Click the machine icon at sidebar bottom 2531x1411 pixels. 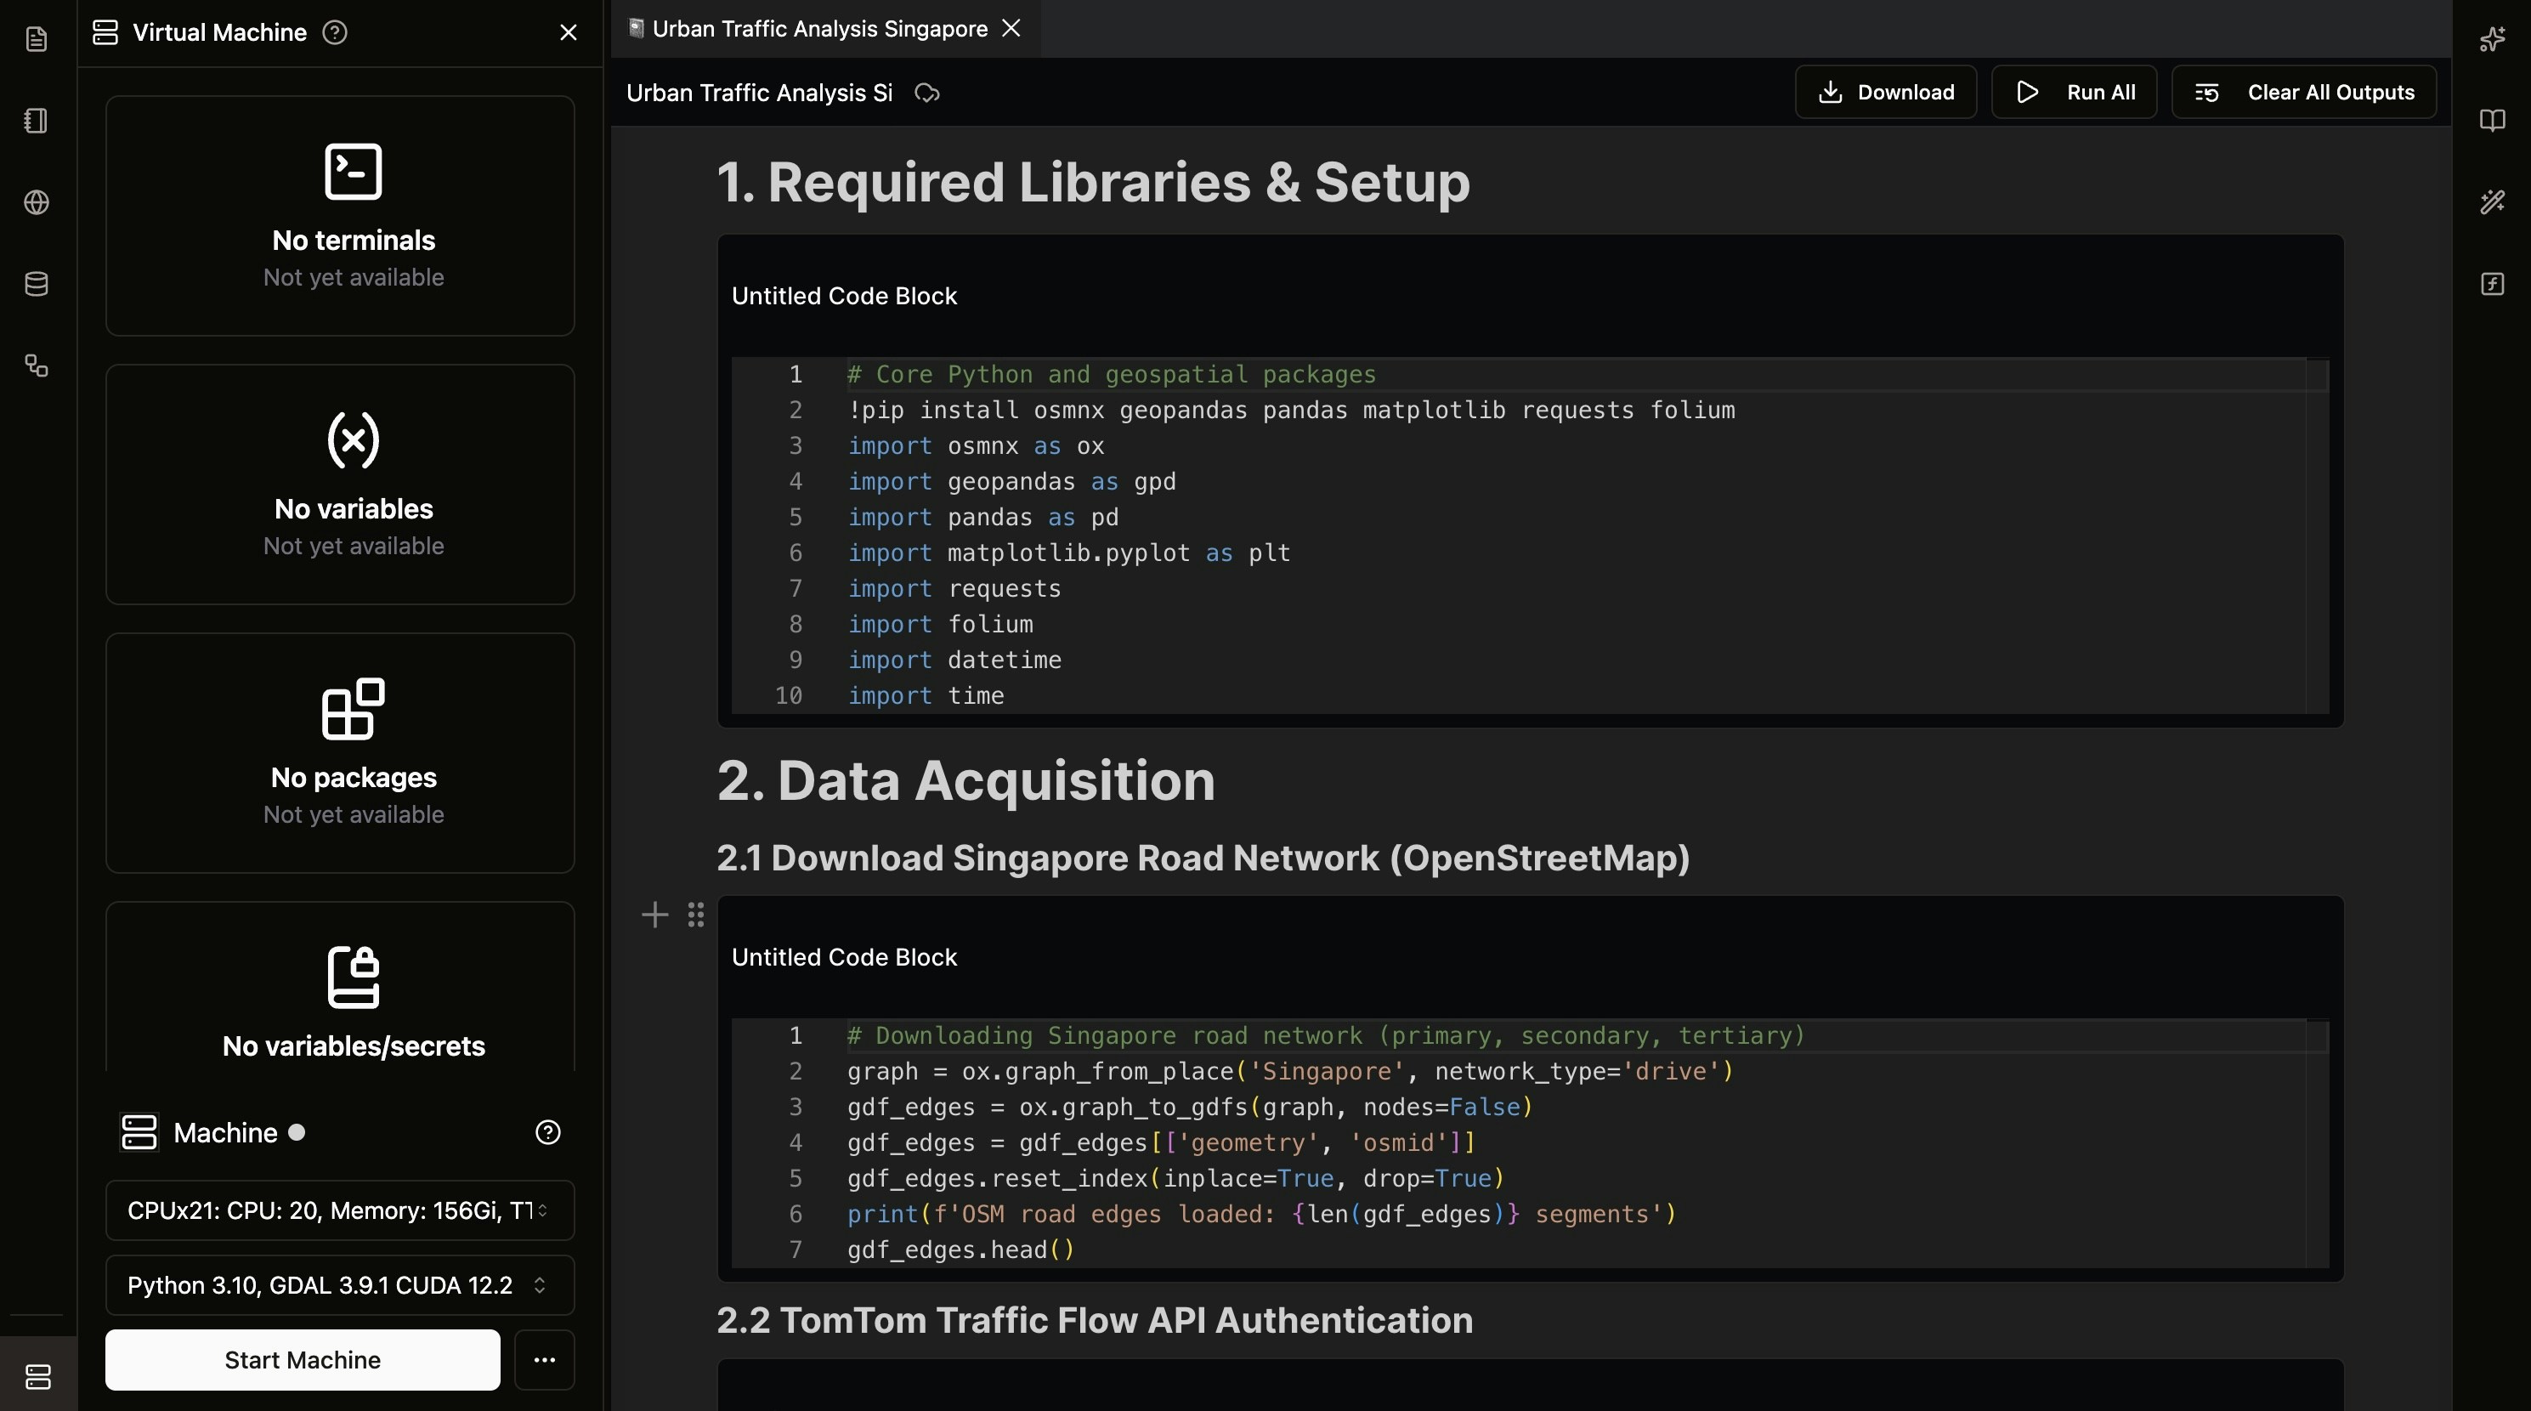[x=37, y=1377]
